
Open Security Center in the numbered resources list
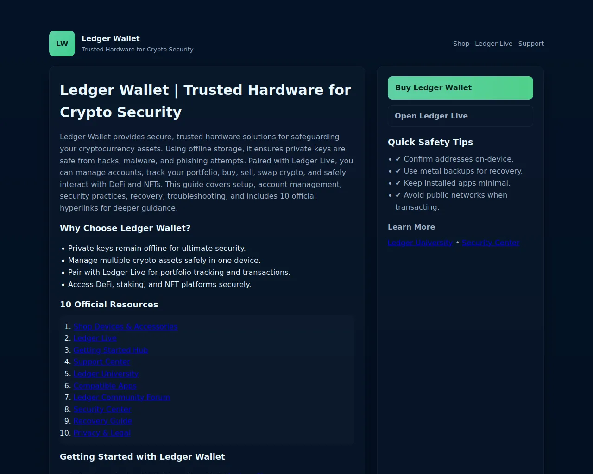102,409
